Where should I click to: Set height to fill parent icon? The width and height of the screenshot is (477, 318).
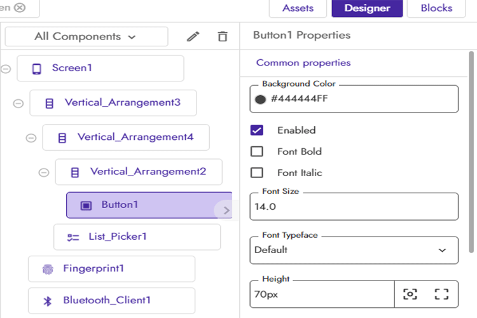click(x=441, y=294)
